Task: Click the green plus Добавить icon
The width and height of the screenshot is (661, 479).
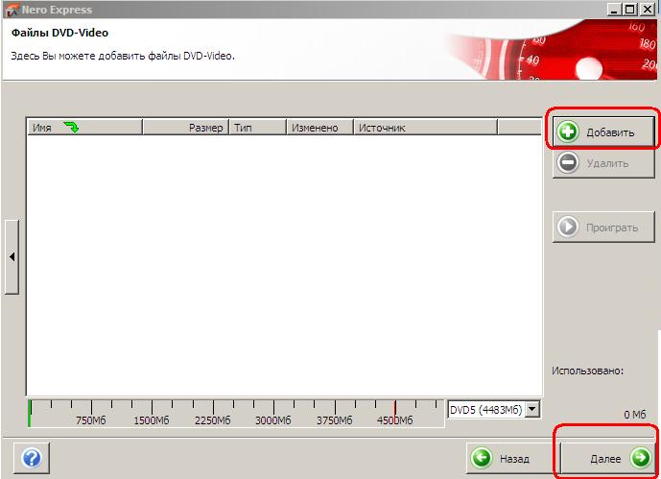Action: 568,132
